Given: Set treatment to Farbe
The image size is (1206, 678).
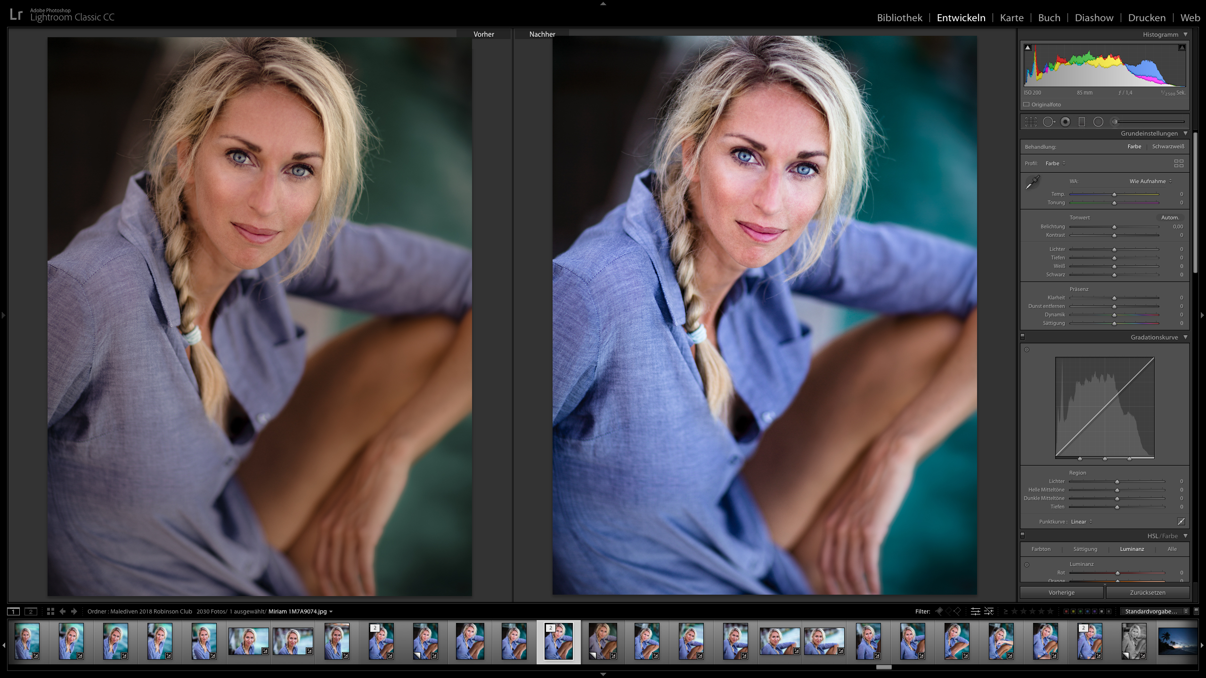Looking at the screenshot, I should click(x=1134, y=146).
